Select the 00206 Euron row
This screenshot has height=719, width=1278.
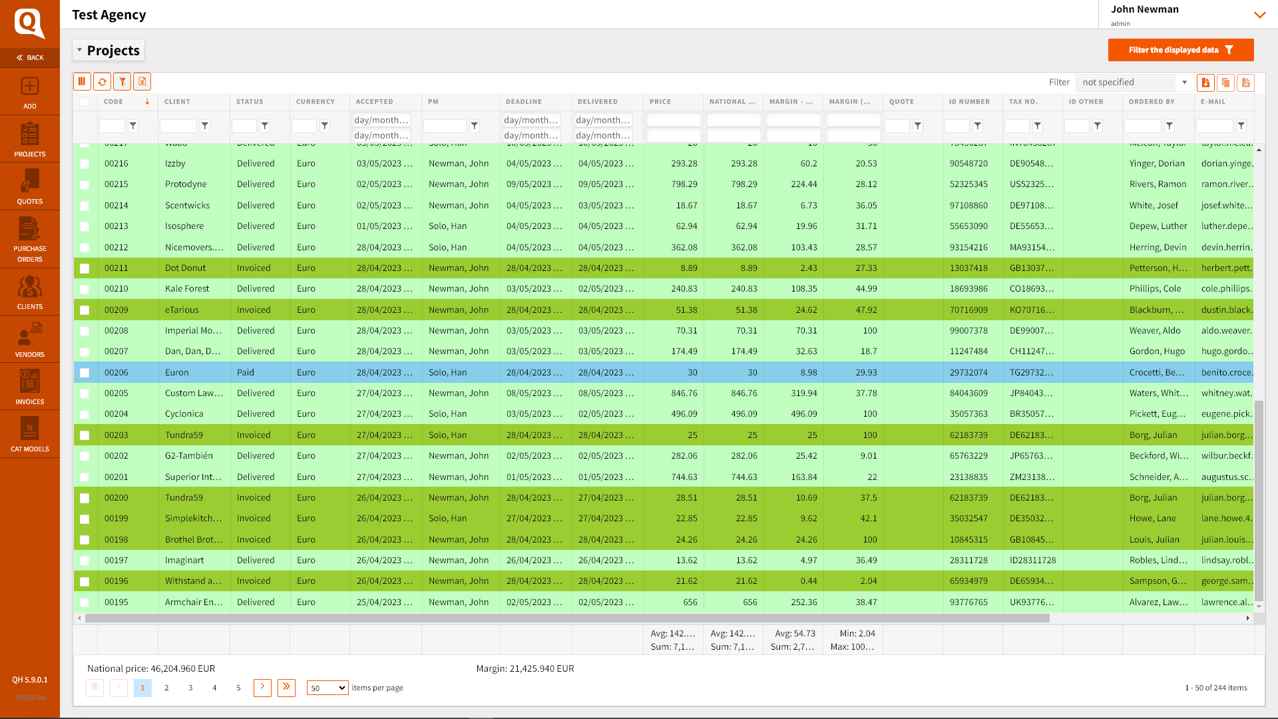[664, 372]
